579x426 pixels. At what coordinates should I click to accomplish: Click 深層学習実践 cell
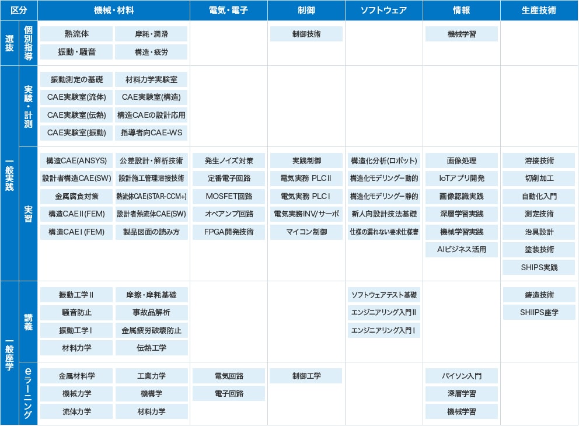click(462, 214)
